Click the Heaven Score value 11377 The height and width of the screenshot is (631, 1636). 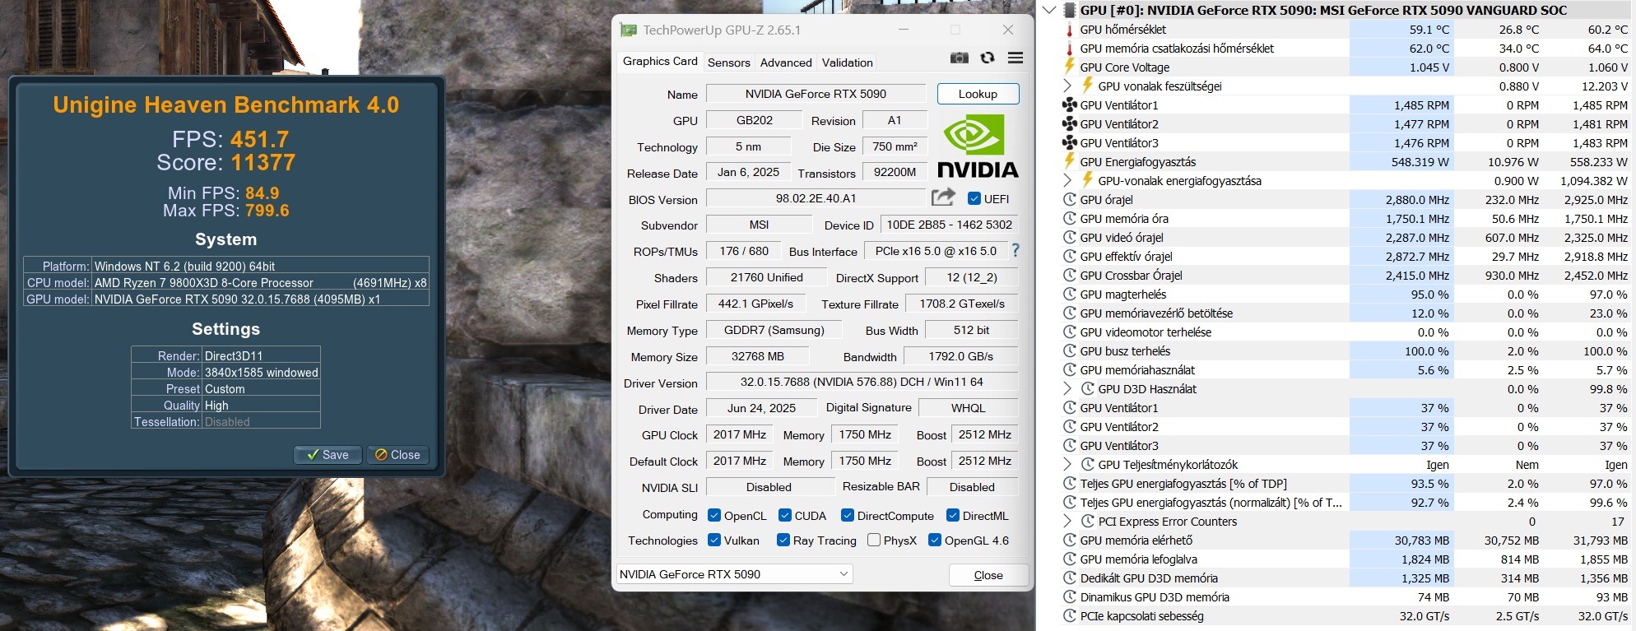click(x=263, y=163)
